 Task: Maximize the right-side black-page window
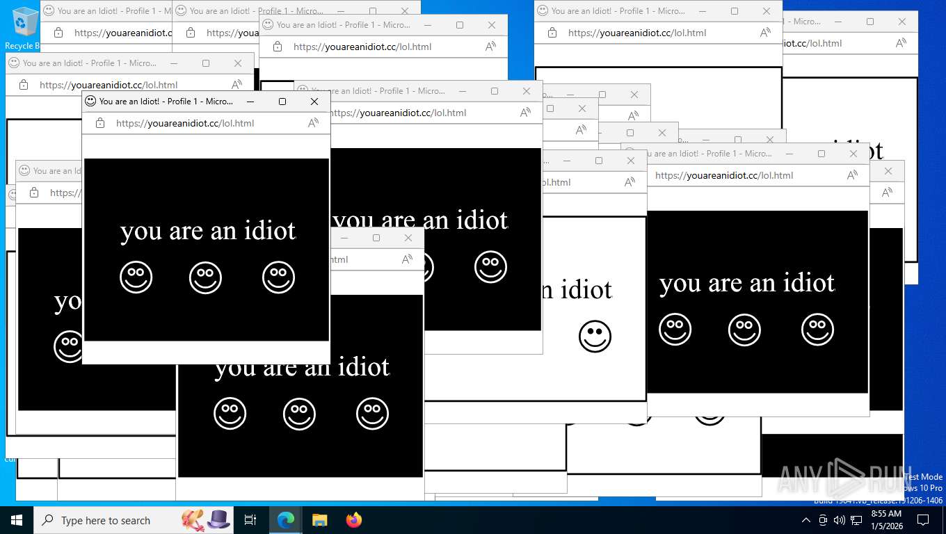(x=821, y=154)
